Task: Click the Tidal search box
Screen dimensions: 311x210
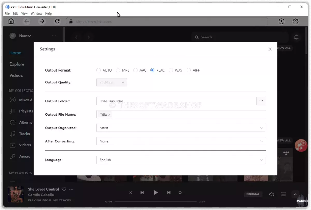Action: tap(240, 37)
